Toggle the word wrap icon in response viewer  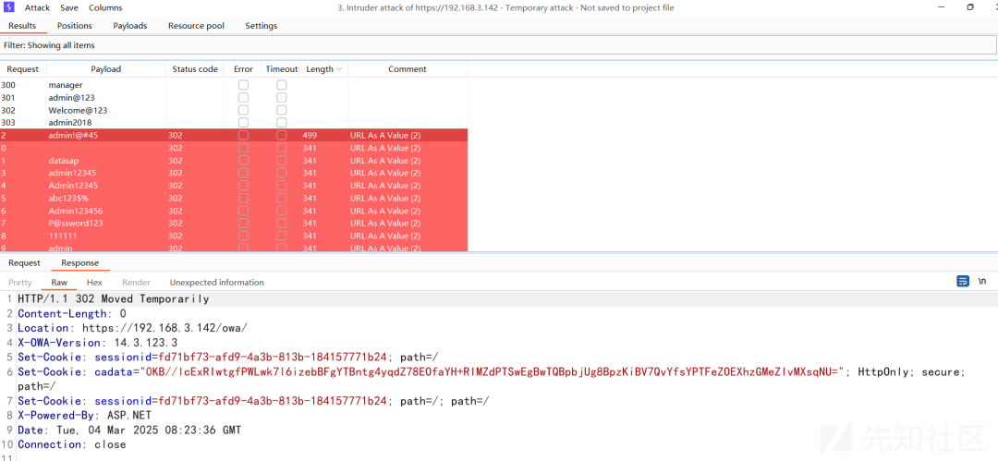[x=963, y=281]
